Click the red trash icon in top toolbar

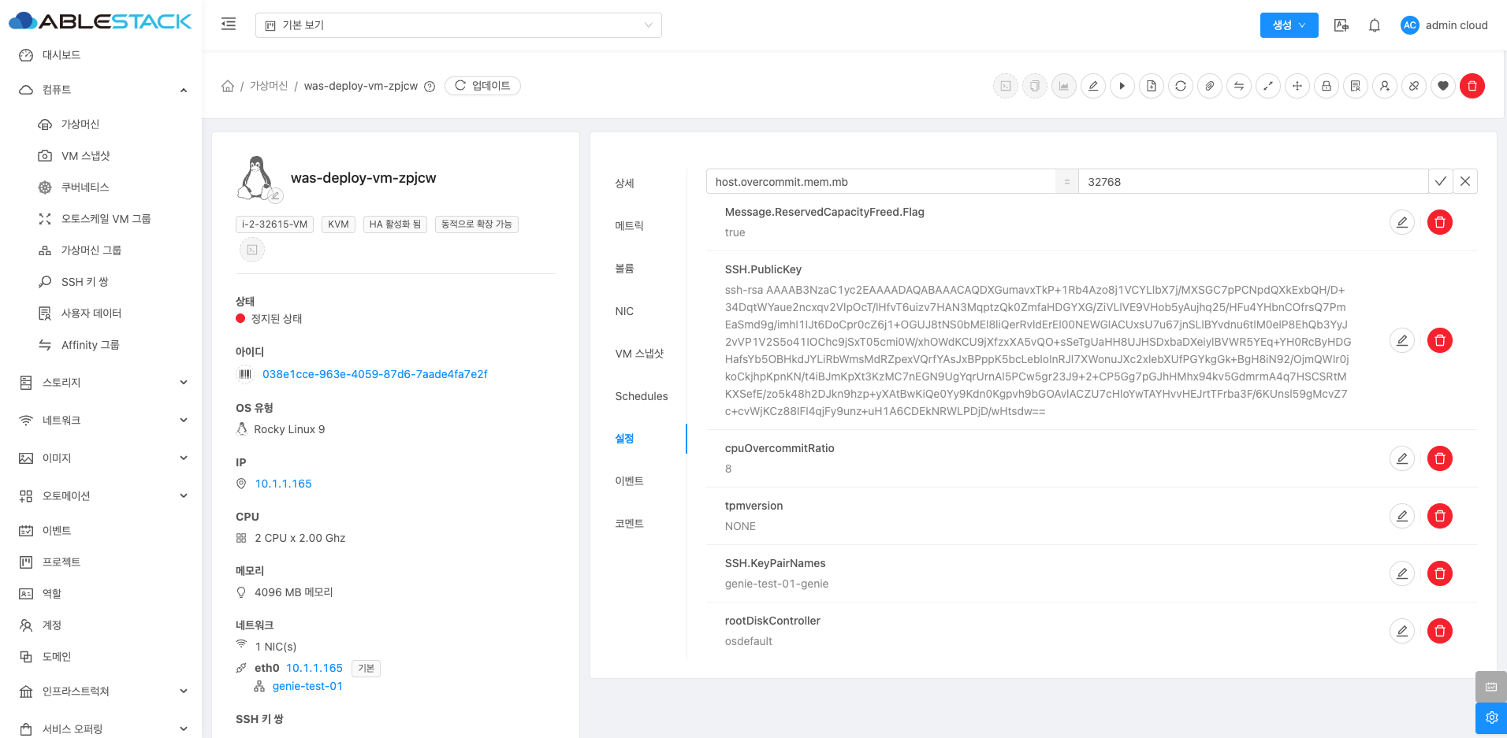[1472, 86]
